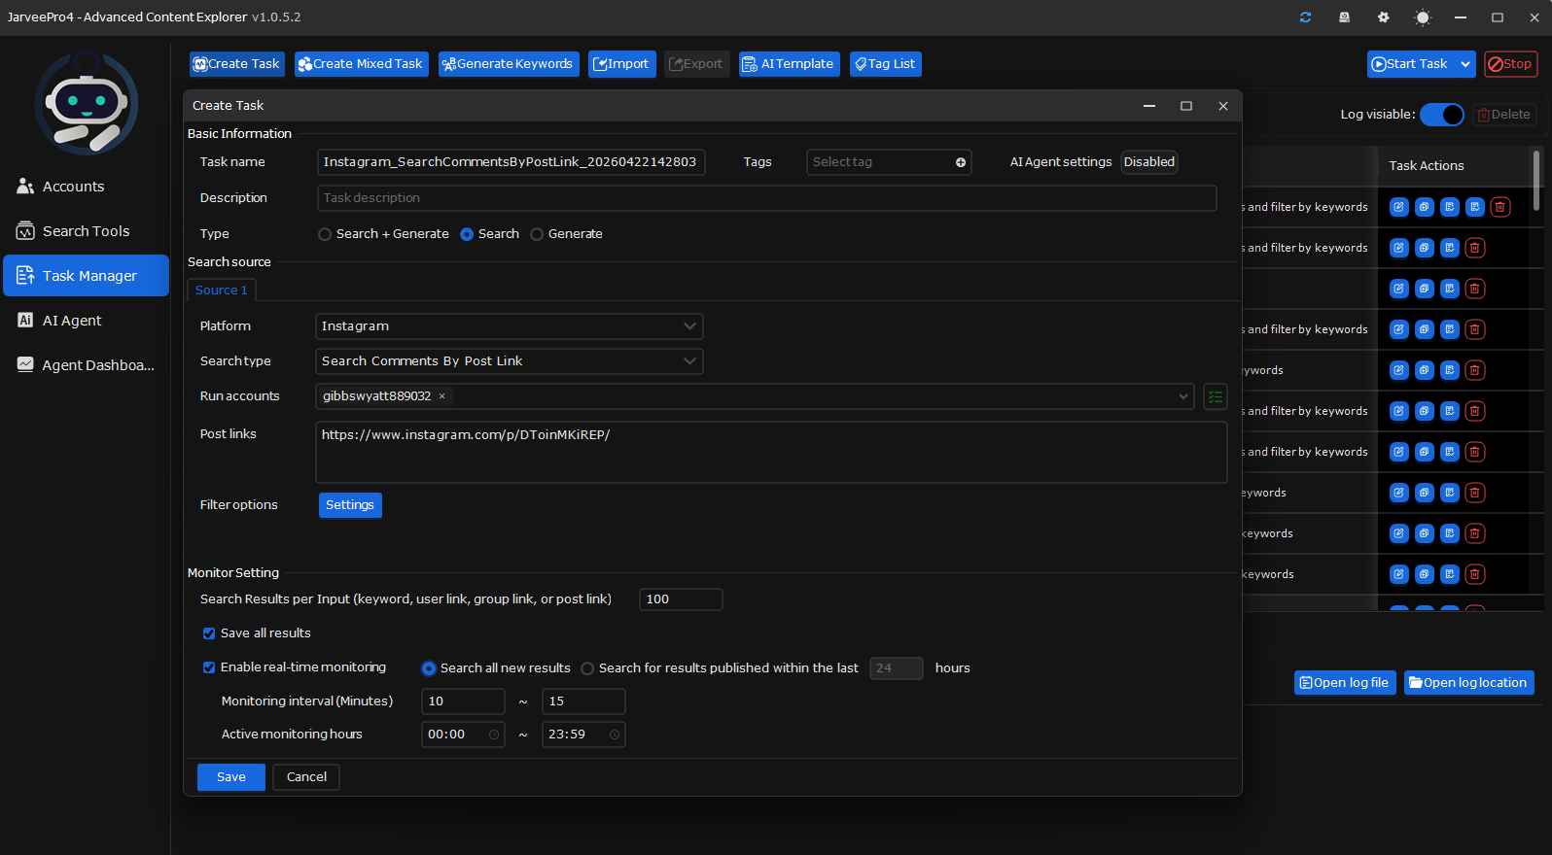Click the plus icon in Tags field

click(x=961, y=162)
